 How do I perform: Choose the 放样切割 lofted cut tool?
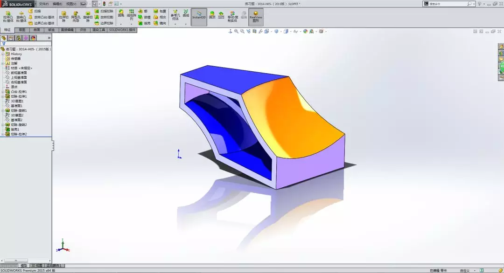(104, 17)
